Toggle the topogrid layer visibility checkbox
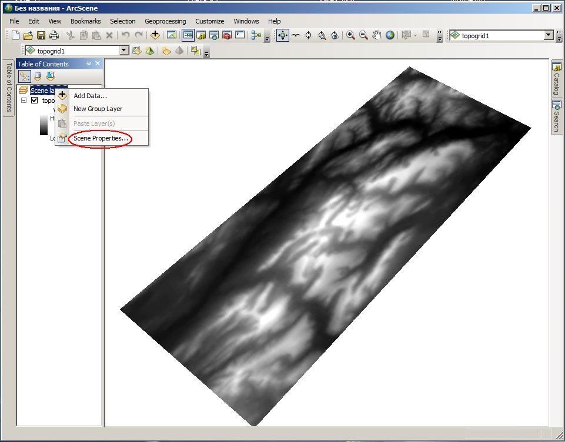 click(x=35, y=100)
